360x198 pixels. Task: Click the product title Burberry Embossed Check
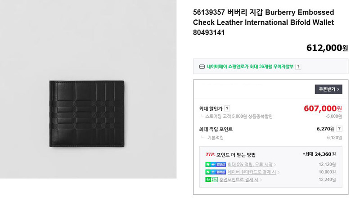click(x=263, y=22)
